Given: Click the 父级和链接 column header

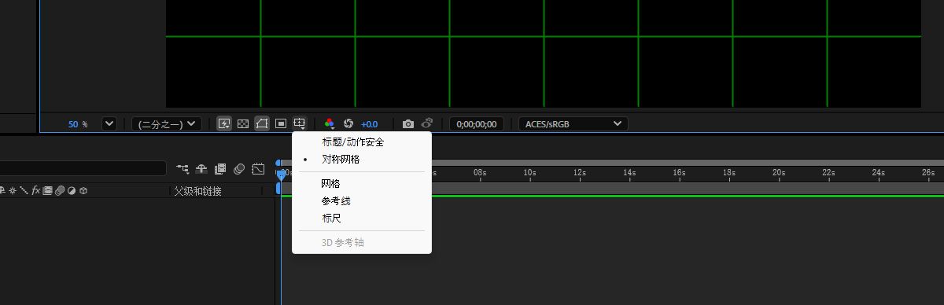Looking at the screenshot, I should 197,191.
